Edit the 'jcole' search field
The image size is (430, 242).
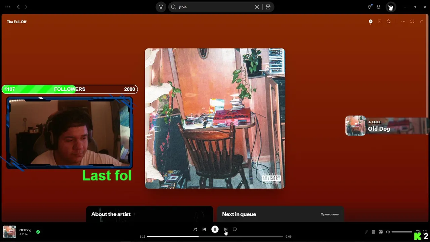(x=215, y=7)
